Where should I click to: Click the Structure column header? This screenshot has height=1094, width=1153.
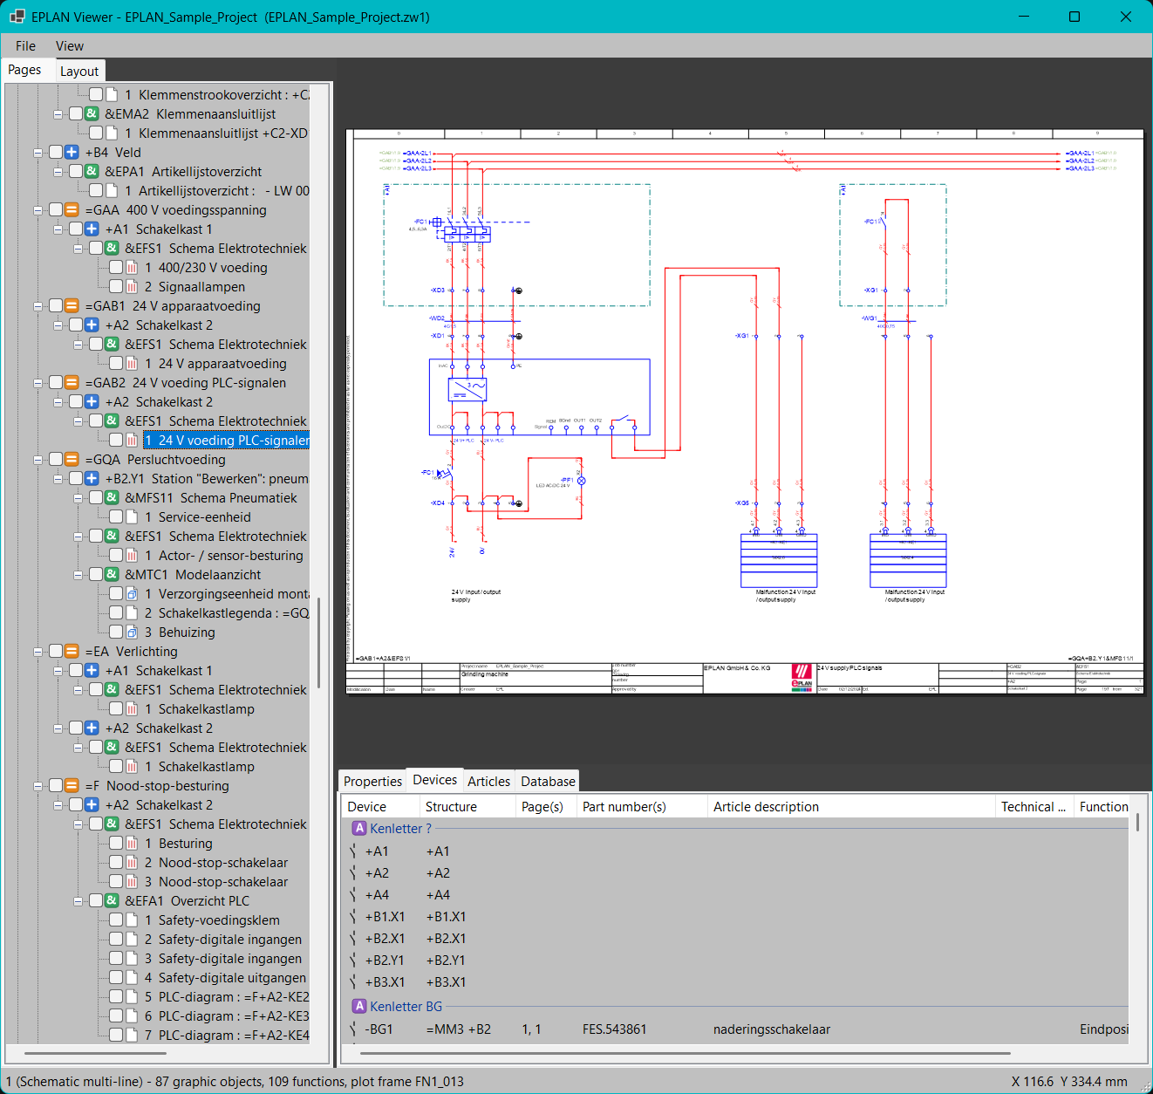pyautogui.click(x=467, y=807)
